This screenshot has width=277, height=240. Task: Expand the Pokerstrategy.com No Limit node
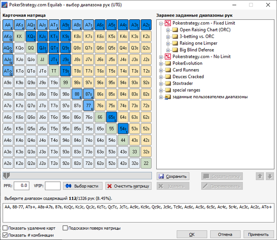161,57
